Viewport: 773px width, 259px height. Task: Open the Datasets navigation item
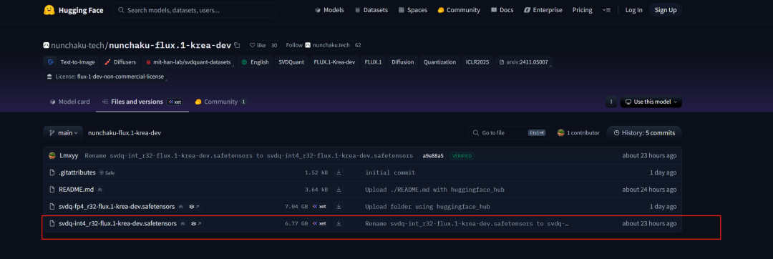coord(371,10)
